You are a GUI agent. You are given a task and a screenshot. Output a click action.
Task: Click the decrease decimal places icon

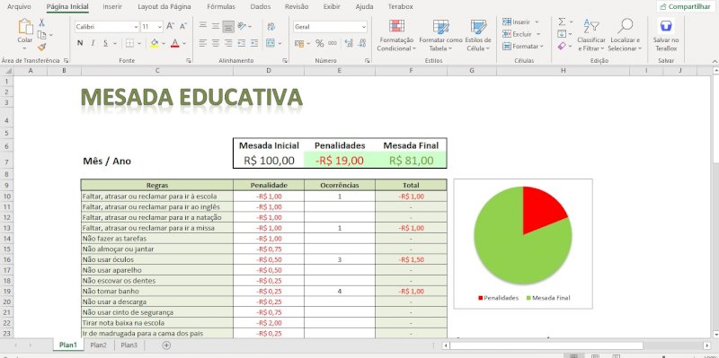[362, 43]
